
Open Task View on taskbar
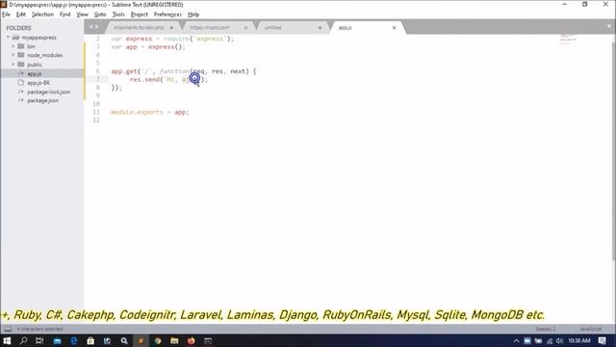[39, 340]
